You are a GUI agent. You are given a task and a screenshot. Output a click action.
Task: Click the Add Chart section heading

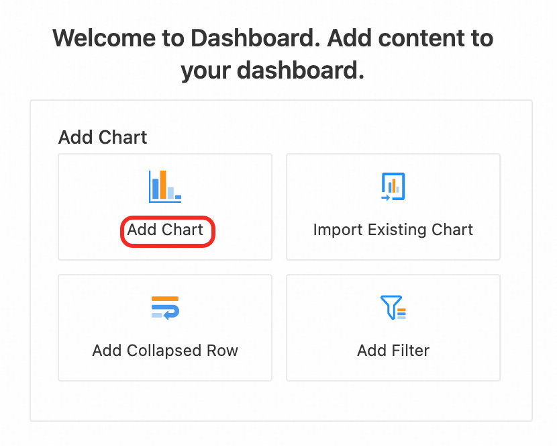[103, 138]
